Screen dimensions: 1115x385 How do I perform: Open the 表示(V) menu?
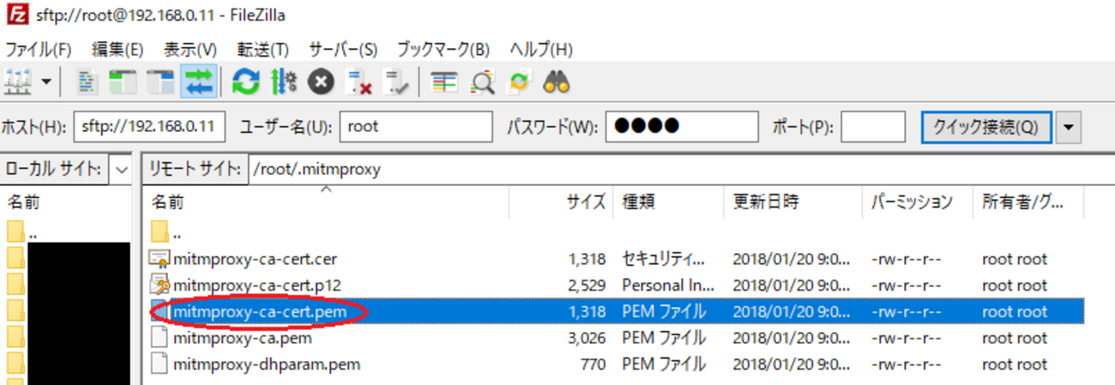tap(190, 49)
